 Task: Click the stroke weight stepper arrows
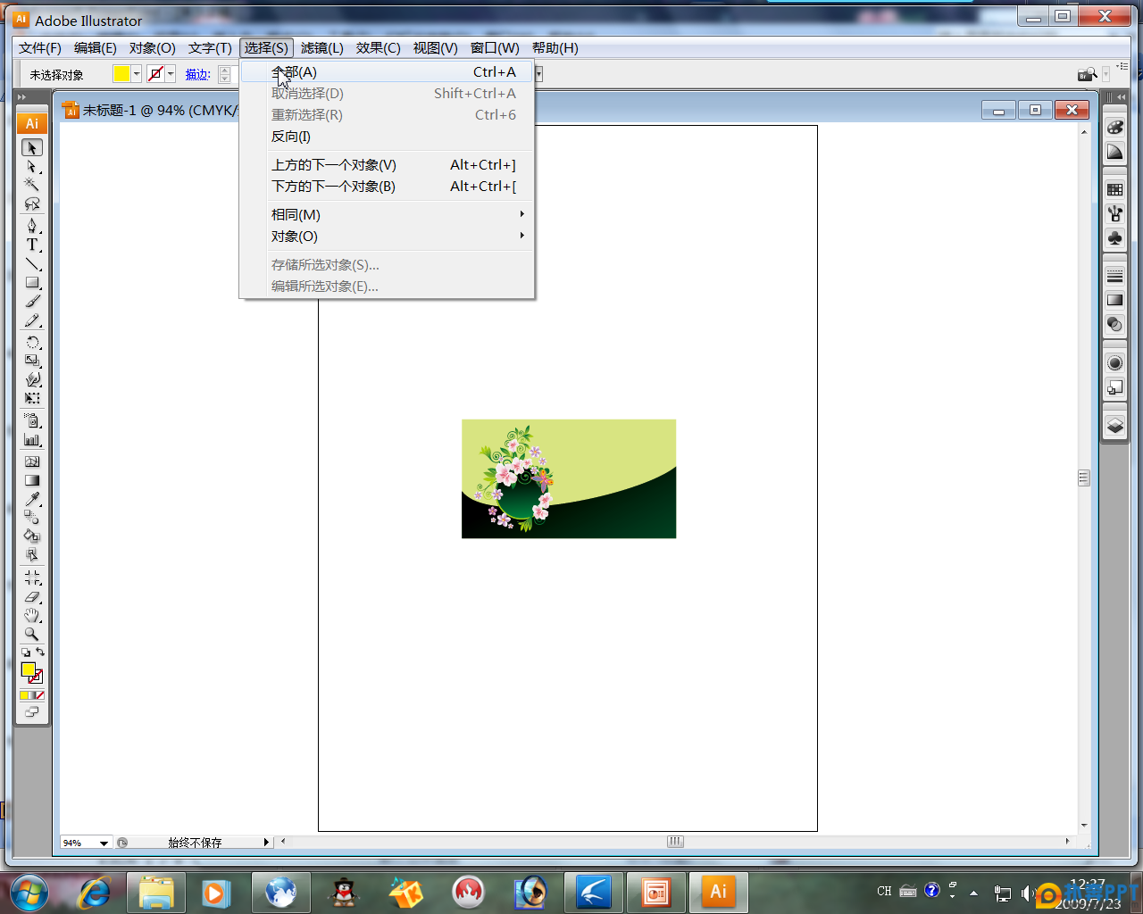point(225,75)
